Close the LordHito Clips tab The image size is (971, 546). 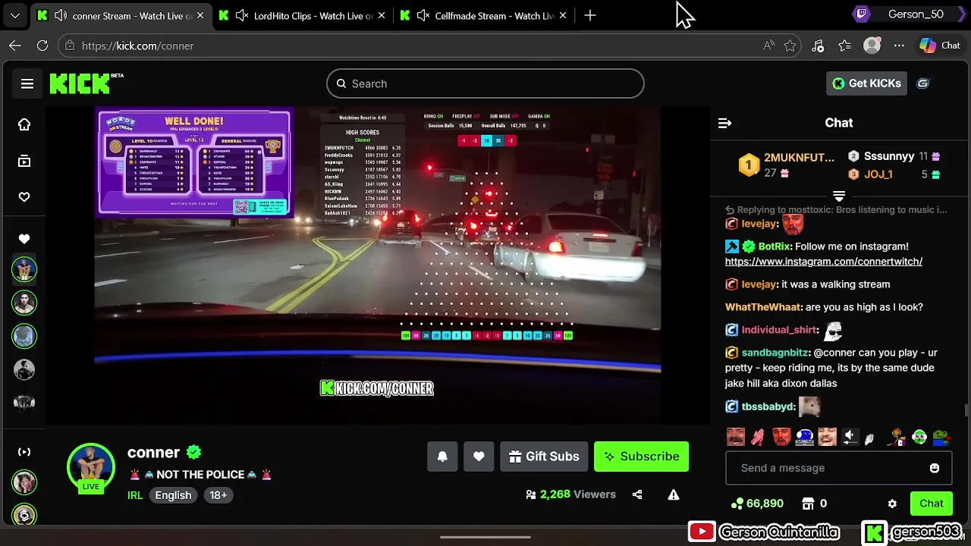coord(382,15)
